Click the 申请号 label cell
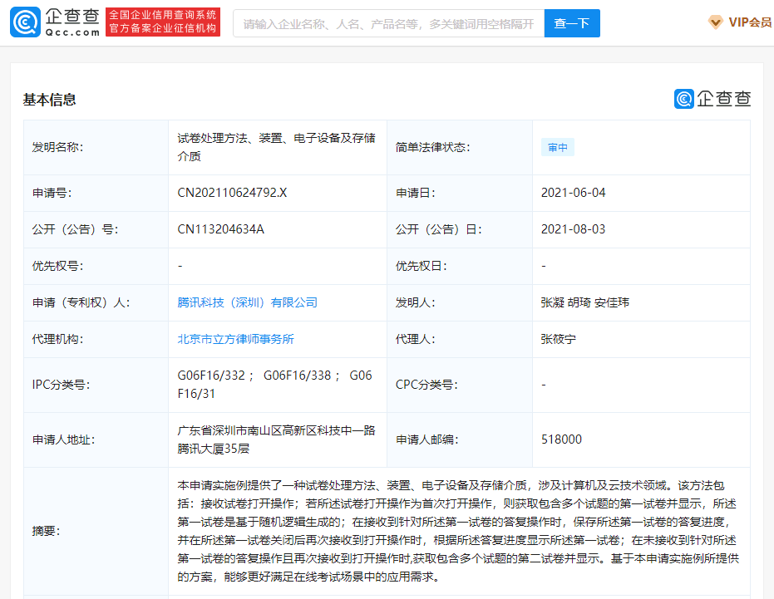 pyautogui.click(x=96, y=193)
